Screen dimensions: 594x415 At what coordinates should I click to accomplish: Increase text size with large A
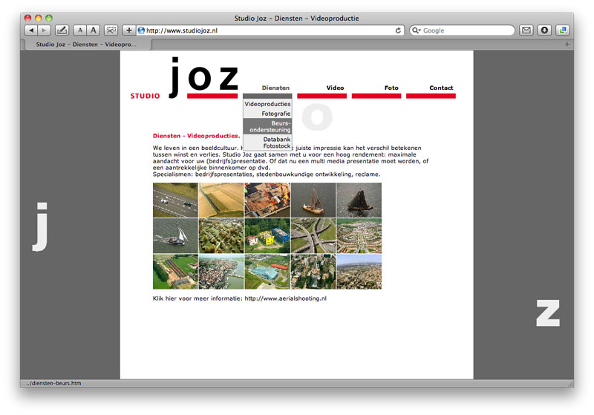(94, 30)
